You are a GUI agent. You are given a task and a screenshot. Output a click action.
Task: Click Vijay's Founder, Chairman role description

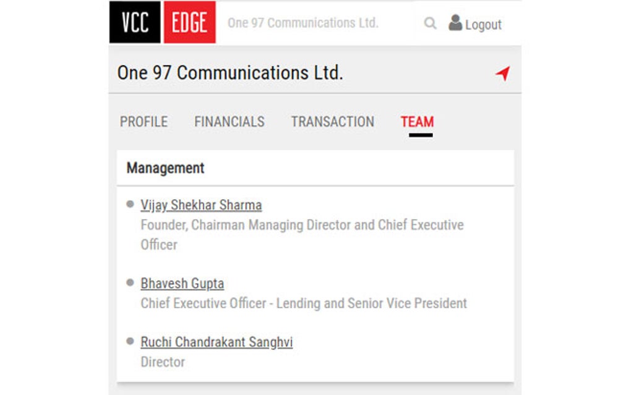302,225
